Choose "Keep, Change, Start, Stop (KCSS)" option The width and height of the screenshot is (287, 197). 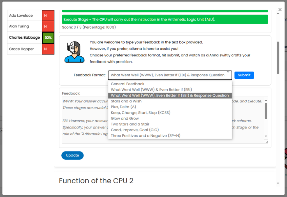point(141,113)
